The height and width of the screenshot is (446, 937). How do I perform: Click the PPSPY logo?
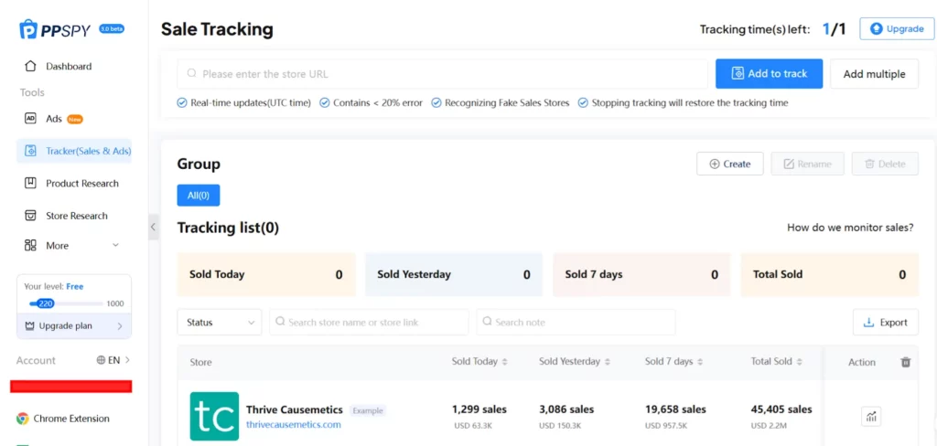[x=55, y=29]
